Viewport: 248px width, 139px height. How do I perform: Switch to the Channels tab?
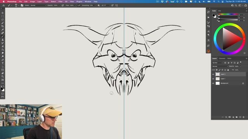222,58
